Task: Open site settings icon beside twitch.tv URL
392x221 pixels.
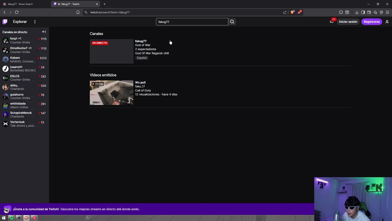Action: (x=86, y=12)
